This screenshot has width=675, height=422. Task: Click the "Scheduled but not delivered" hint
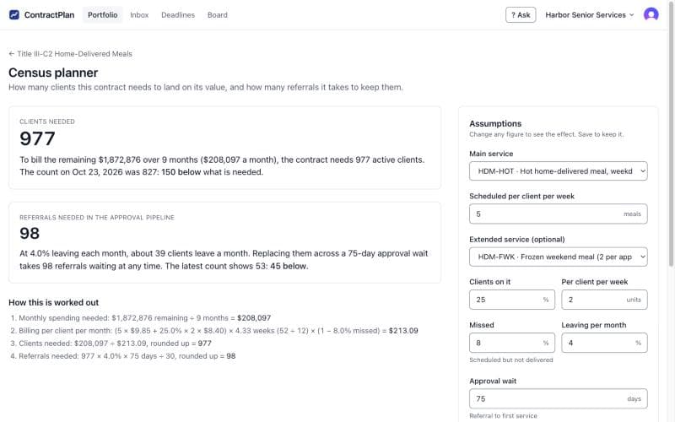[511, 360]
